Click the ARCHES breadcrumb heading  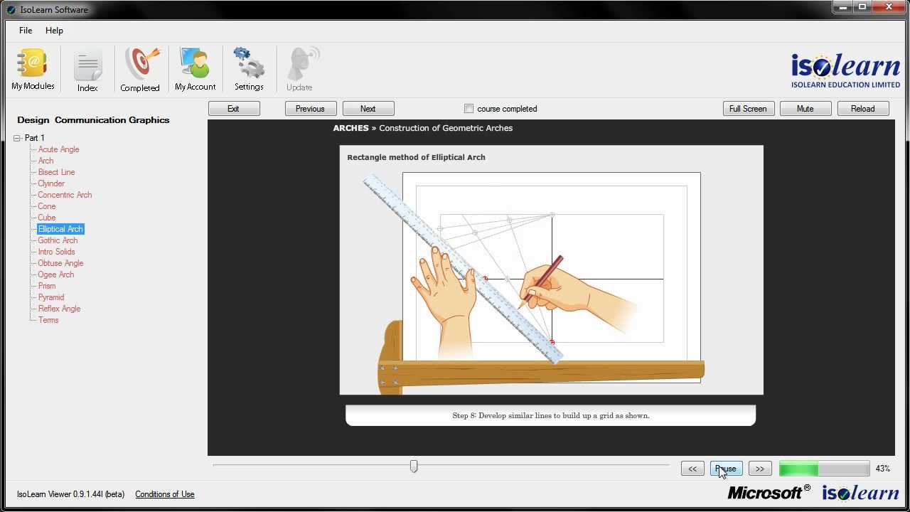coord(350,128)
